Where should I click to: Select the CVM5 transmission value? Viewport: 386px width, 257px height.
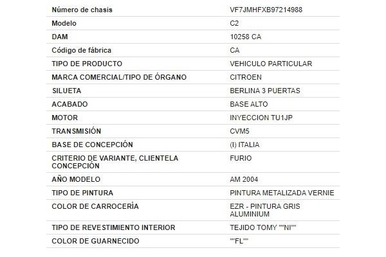(x=239, y=131)
